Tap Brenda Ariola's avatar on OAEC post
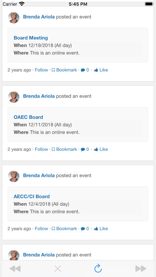Viewport: 156px width, 277px height. pyautogui.click(x=14, y=97)
